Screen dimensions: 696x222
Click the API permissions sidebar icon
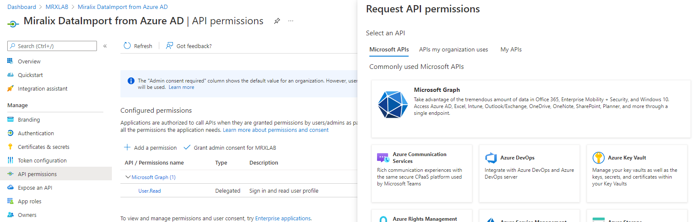10,174
